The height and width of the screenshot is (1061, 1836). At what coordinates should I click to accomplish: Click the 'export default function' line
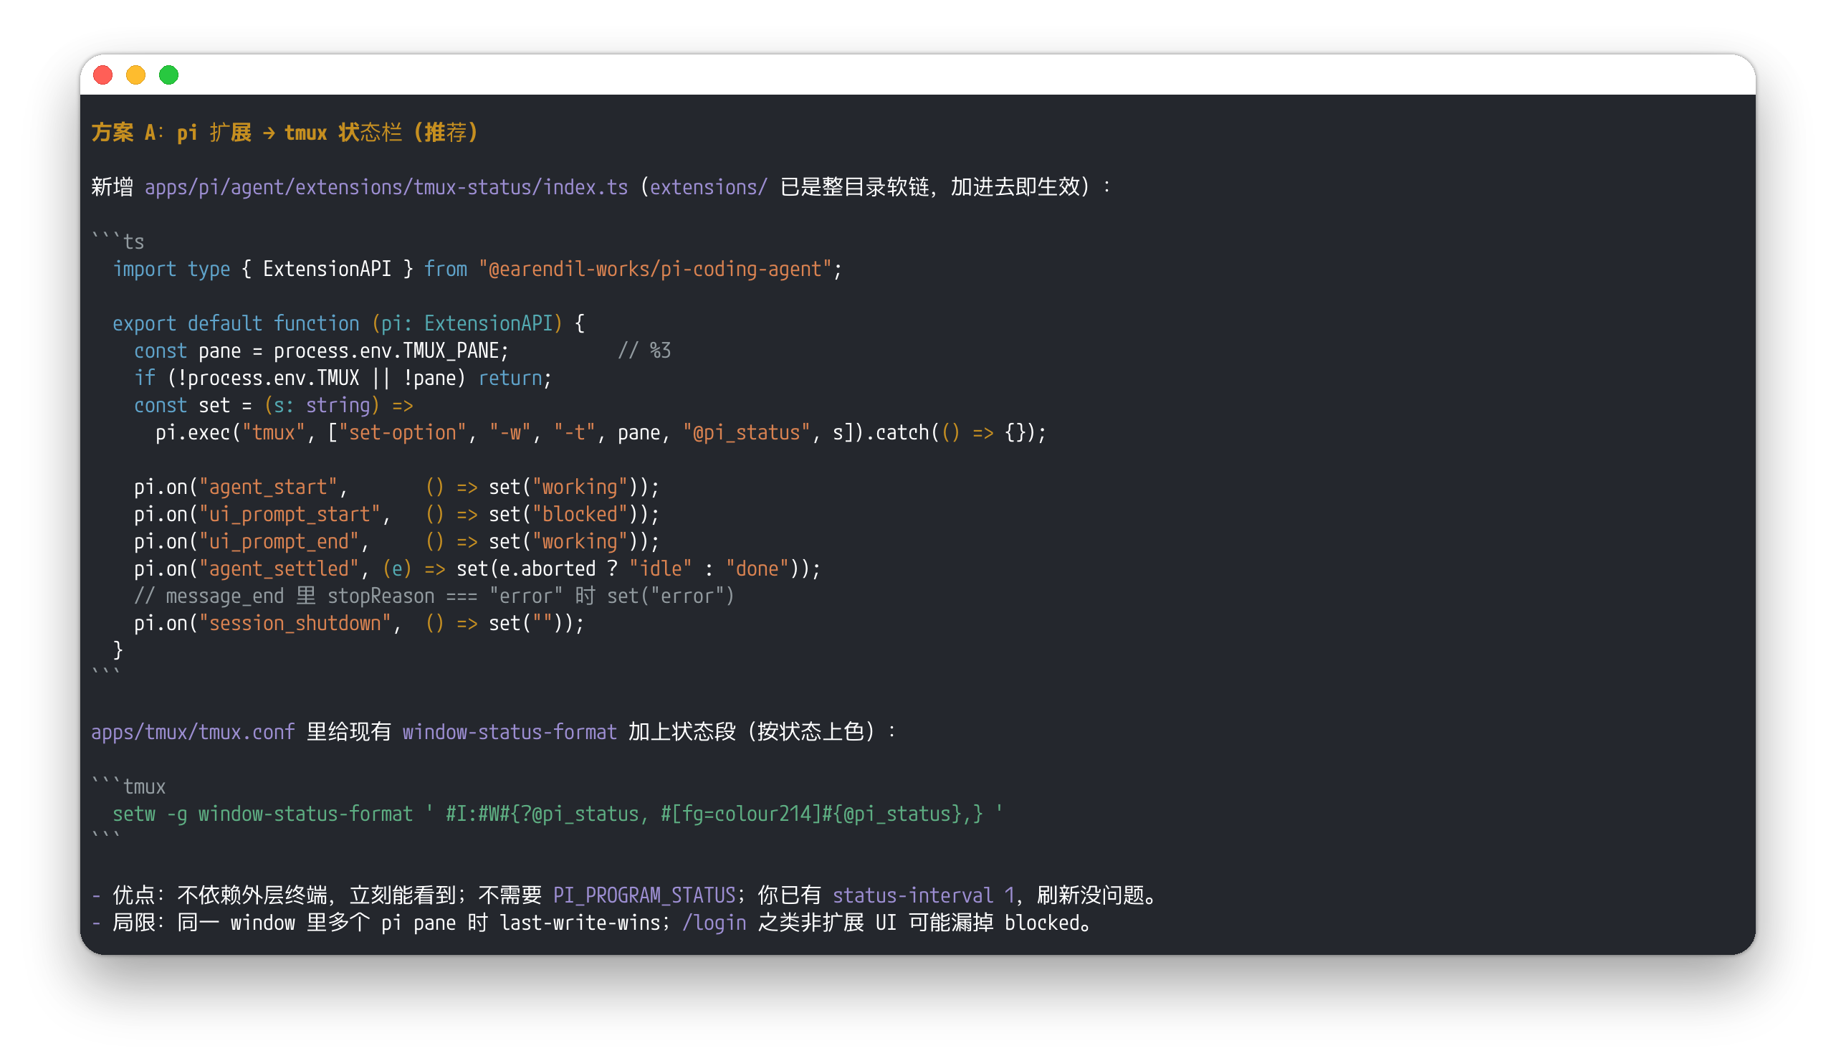[348, 323]
